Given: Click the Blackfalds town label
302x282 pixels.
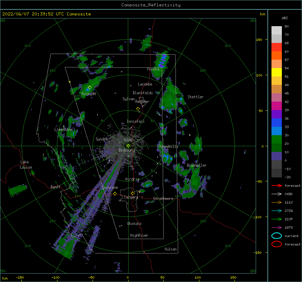Looking at the screenshot, I should (x=143, y=93).
